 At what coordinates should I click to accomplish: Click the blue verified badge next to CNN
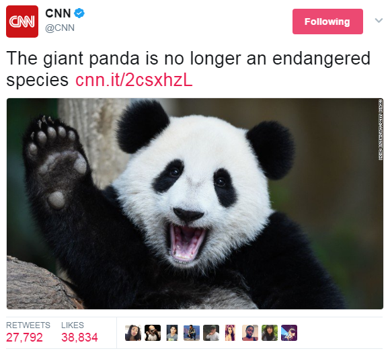point(79,13)
